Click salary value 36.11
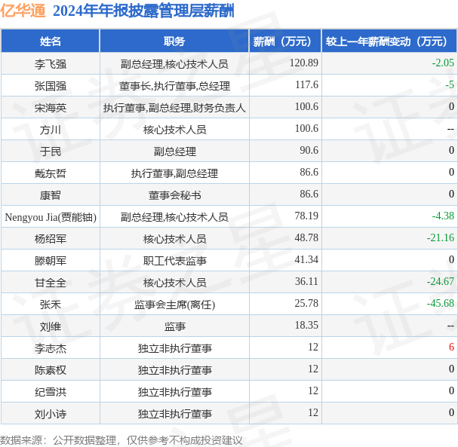The height and width of the screenshot is (447, 458). click(x=306, y=282)
